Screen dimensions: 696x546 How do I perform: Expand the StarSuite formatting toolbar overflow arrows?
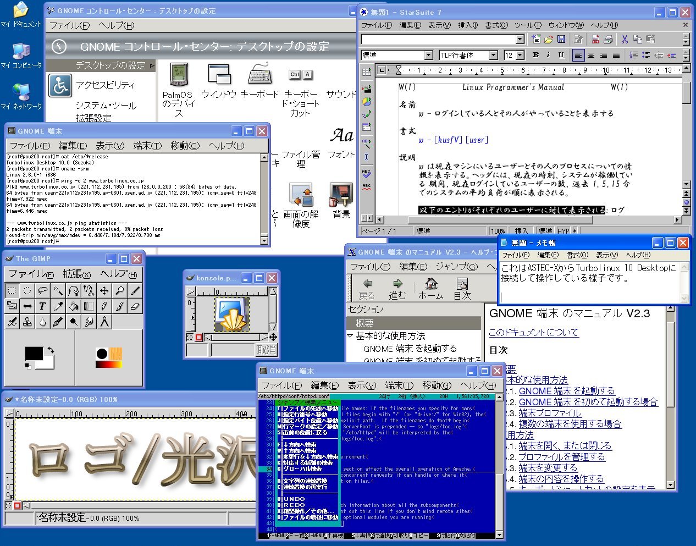686,55
